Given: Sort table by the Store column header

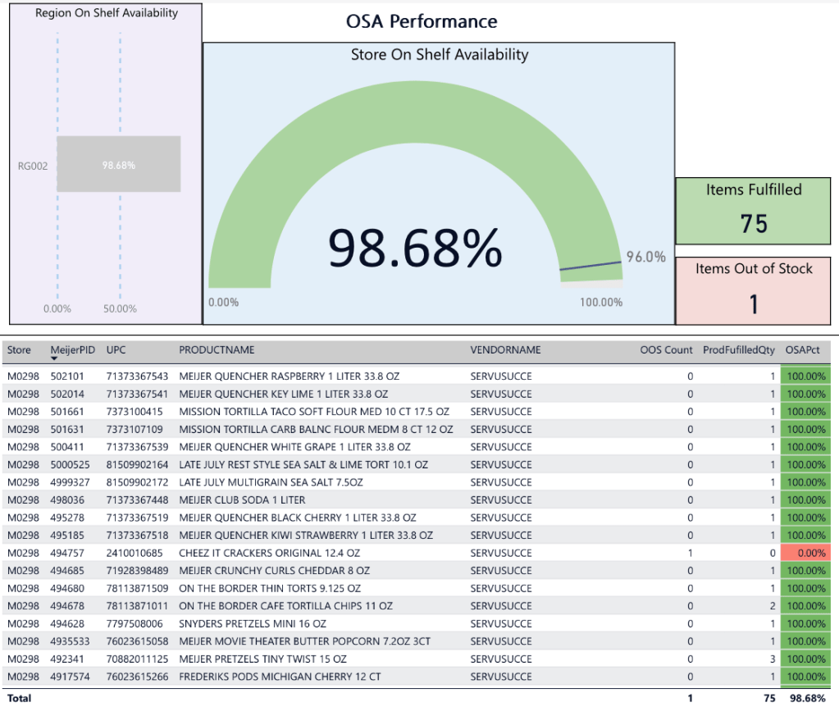Looking at the screenshot, I should click(x=19, y=349).
